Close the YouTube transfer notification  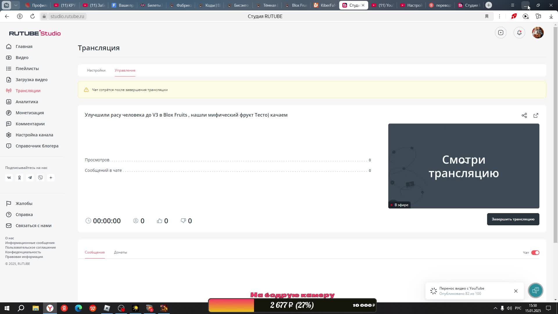click(x=516, y=291)
